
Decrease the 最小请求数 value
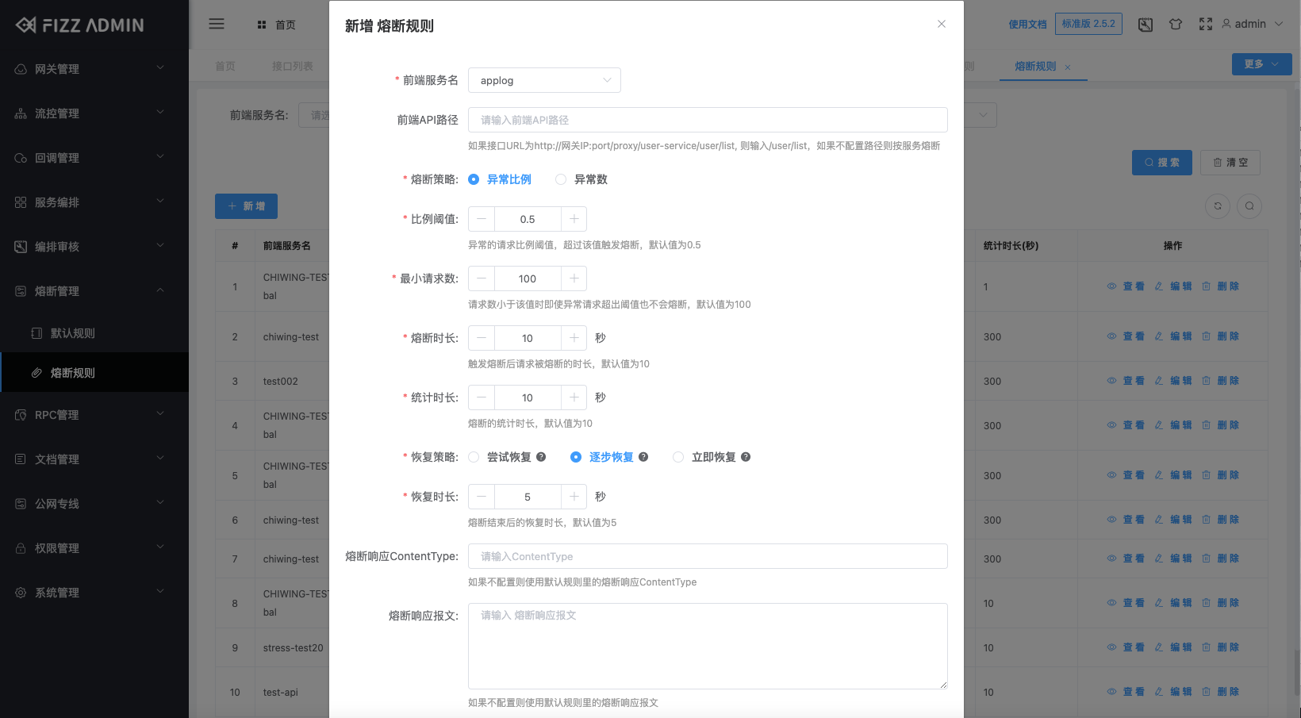482,278
